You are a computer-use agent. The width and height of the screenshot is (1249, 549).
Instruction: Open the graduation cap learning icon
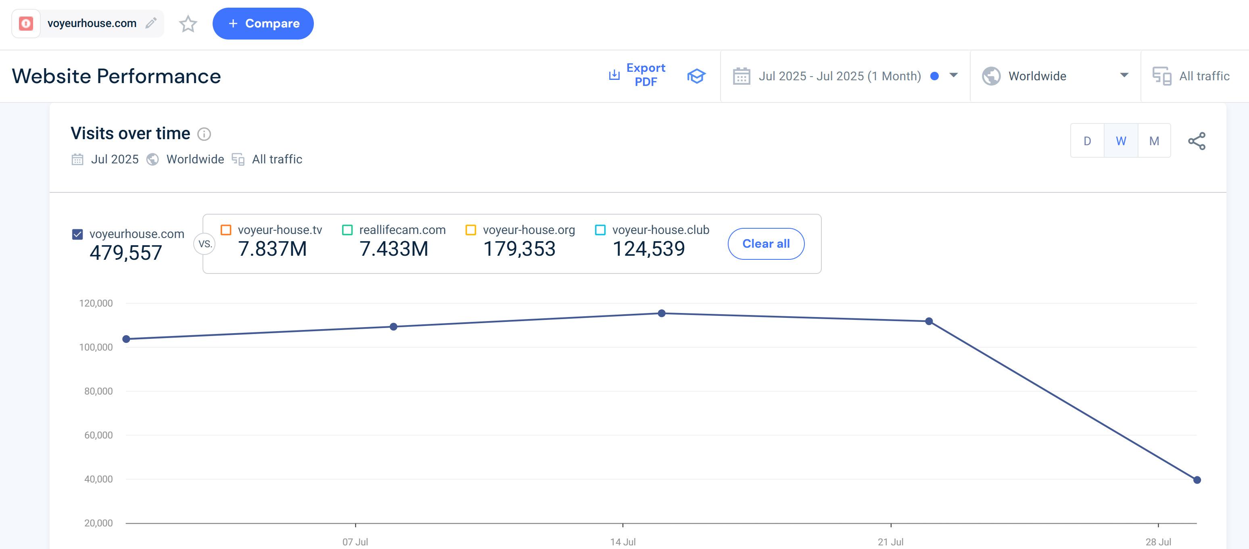pos(696,76)
